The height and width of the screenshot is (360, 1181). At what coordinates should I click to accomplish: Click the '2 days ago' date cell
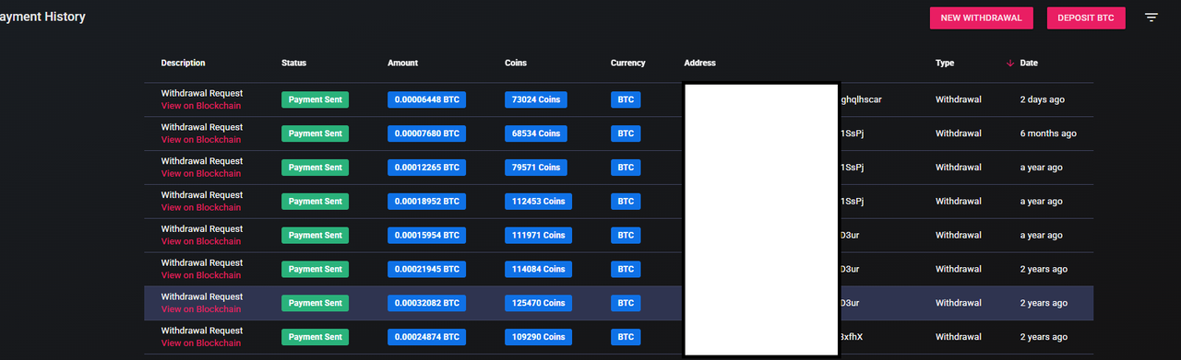click(x=1043, y=99)
